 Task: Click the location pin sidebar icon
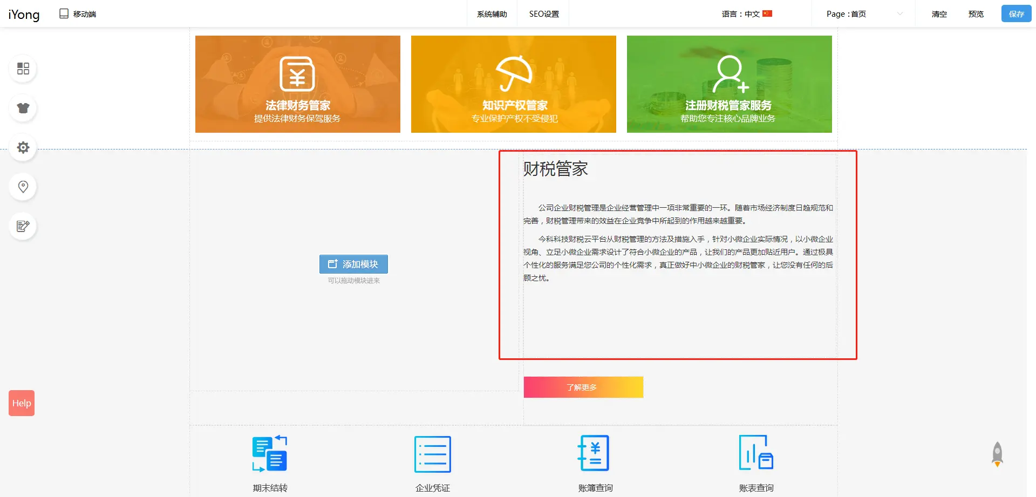pyautogui.click(x=23, y=187)
